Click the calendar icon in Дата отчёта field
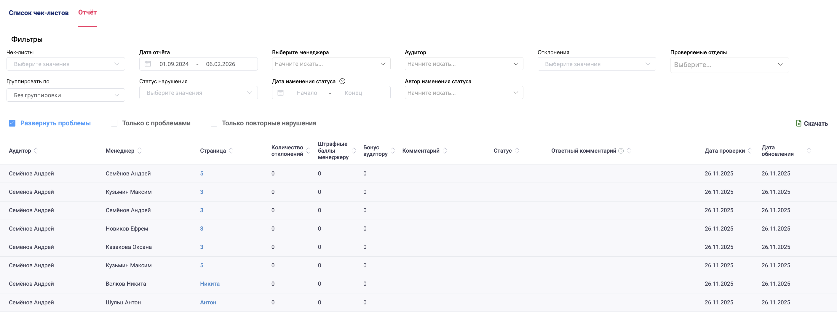This screenshot has width=837, height=318. (148, 64)
